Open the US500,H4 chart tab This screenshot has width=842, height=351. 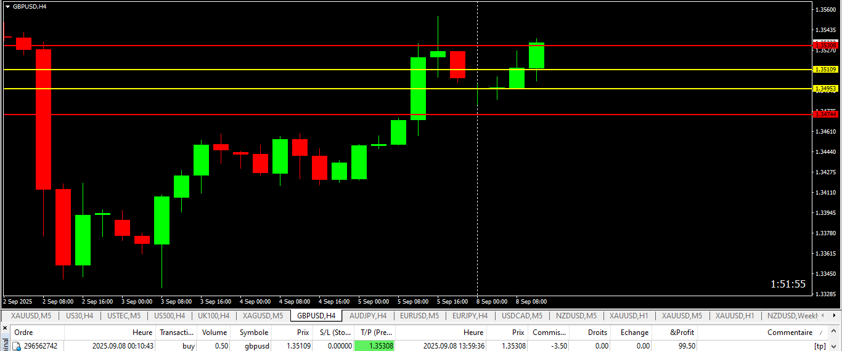click(170, 316)
